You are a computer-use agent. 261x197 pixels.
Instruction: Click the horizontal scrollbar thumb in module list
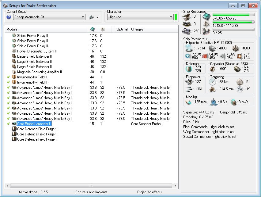click(x=91, y=186)
